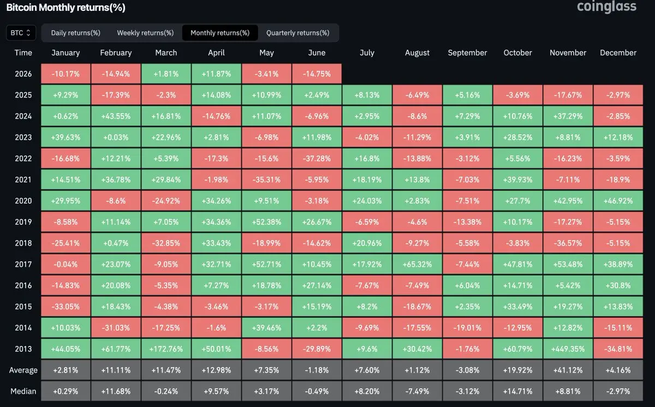This screenshot has height=407, width=655.
Task: Select the 2013 row label
Action: pos(23,349)
